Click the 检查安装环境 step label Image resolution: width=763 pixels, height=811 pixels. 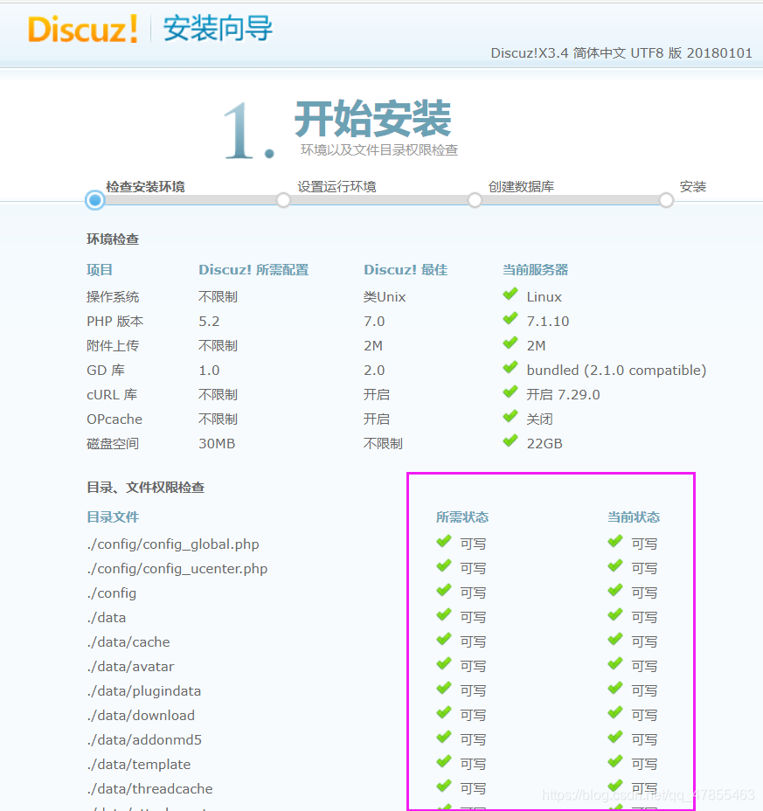coord(145,187)
